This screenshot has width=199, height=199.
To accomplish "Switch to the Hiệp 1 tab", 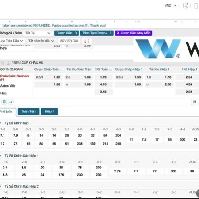I will (x=50, y=111).
